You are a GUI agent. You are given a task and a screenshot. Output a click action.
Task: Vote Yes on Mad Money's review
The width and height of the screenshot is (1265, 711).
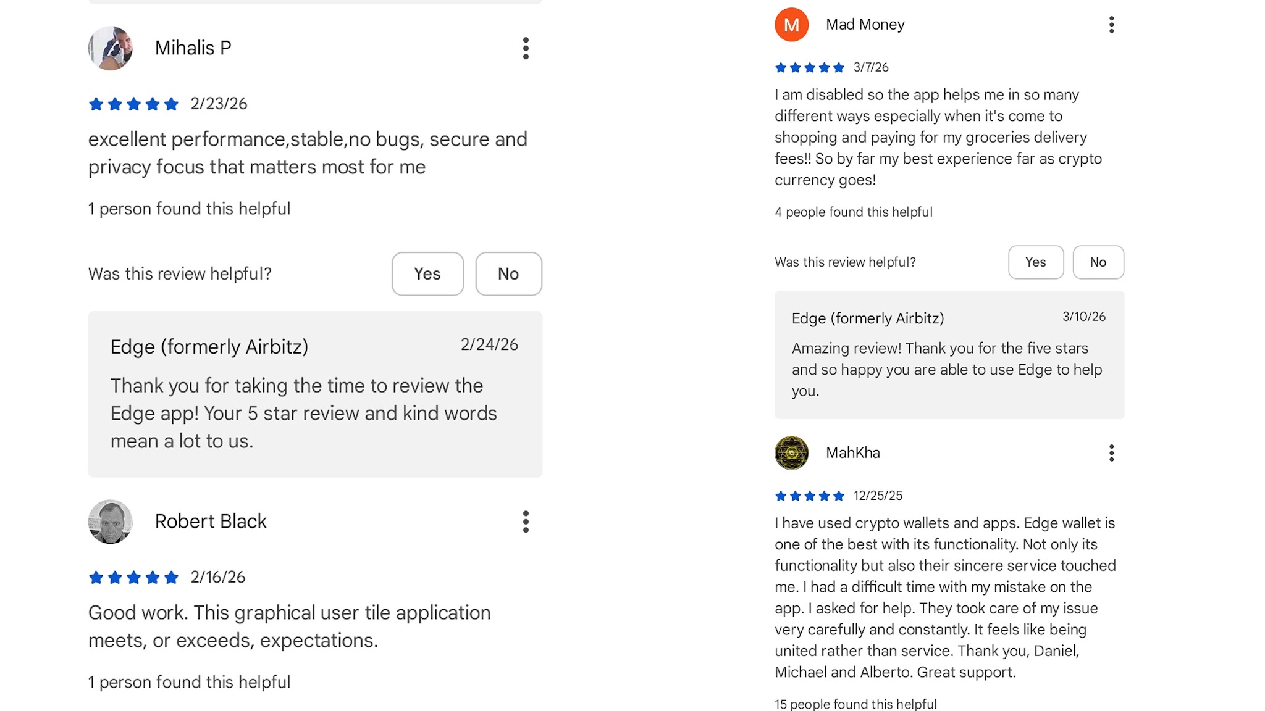[1036, 262]
